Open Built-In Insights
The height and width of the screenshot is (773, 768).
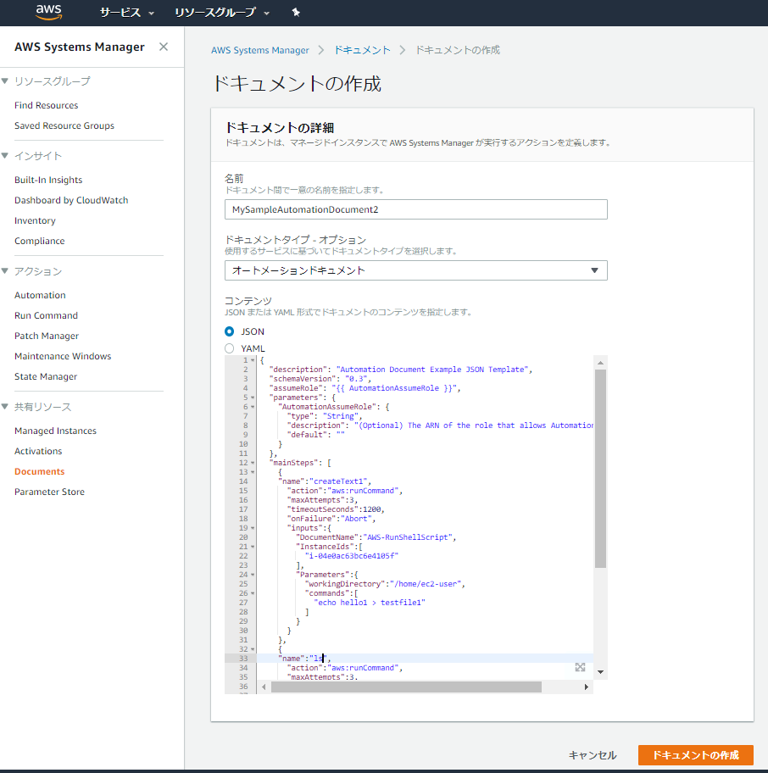(x=48, y=180)
